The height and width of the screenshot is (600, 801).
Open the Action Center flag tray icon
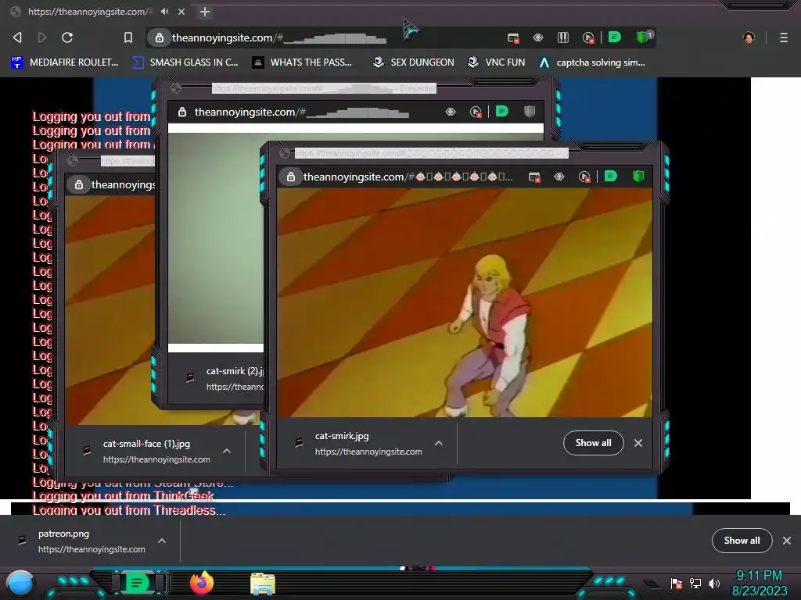[x=677, y=583]
